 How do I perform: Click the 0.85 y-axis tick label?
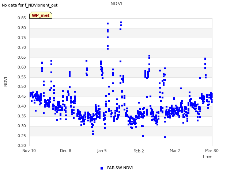click(x=22, y=18)
